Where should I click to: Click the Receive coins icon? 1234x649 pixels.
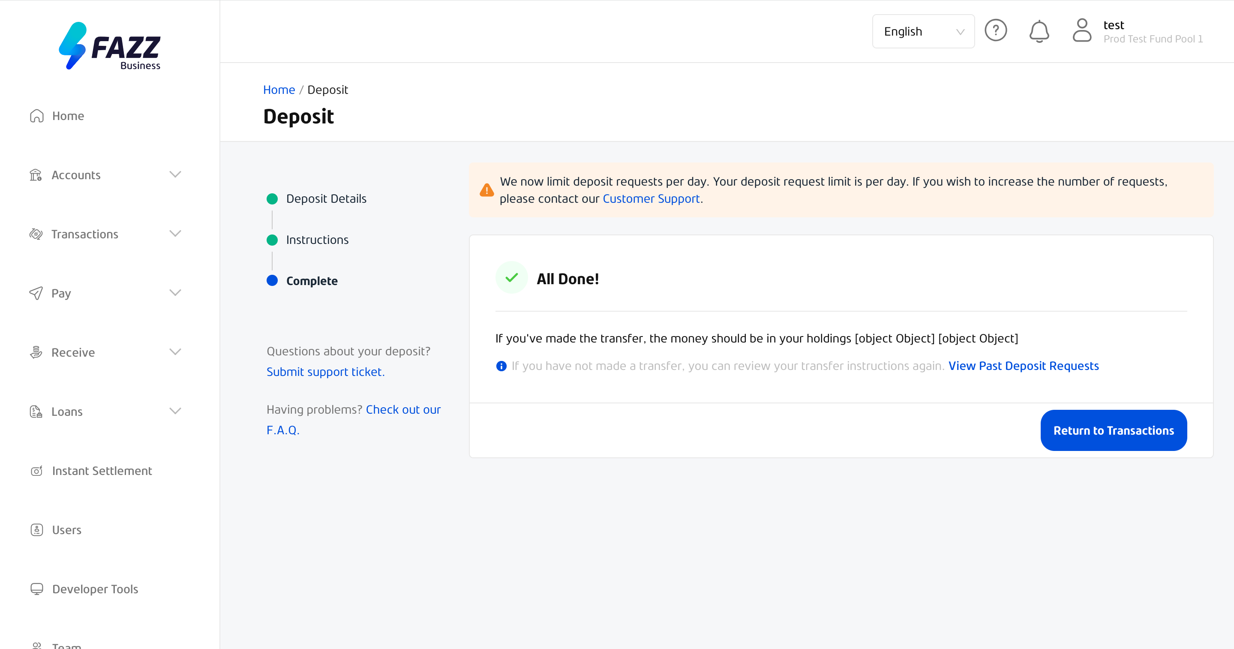[x=36, y=352]
